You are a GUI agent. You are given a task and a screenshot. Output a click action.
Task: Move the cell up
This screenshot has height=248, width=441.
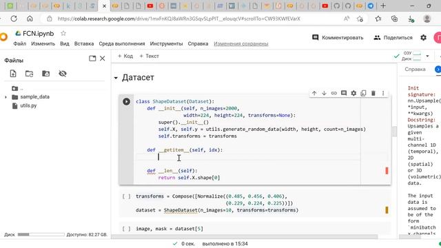click(x=314, y=93)
